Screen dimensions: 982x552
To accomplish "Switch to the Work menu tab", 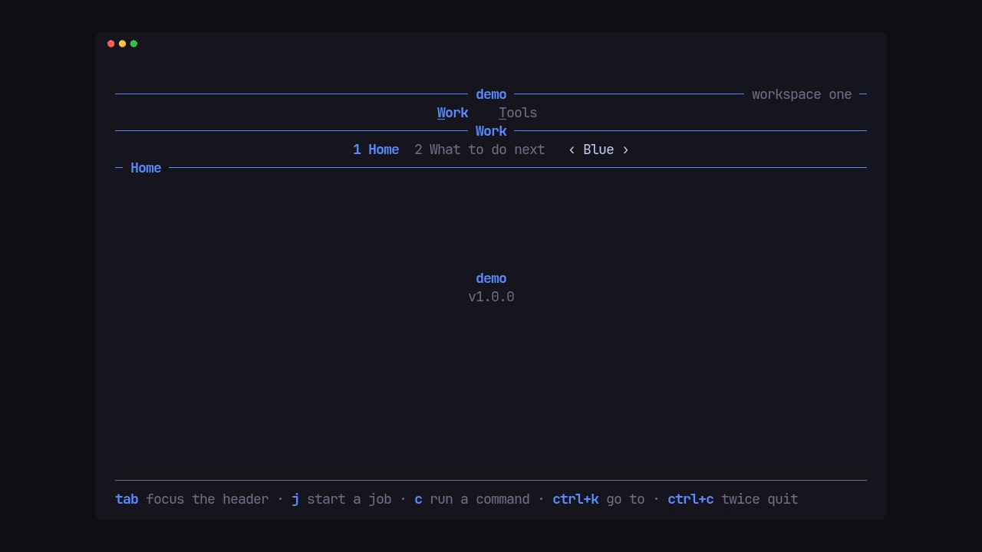I will [x=453, y=113].
